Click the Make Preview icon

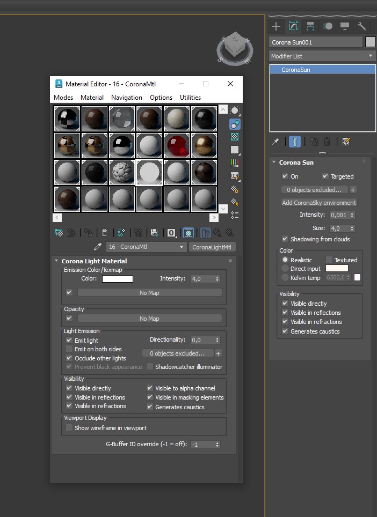(235, 176)
